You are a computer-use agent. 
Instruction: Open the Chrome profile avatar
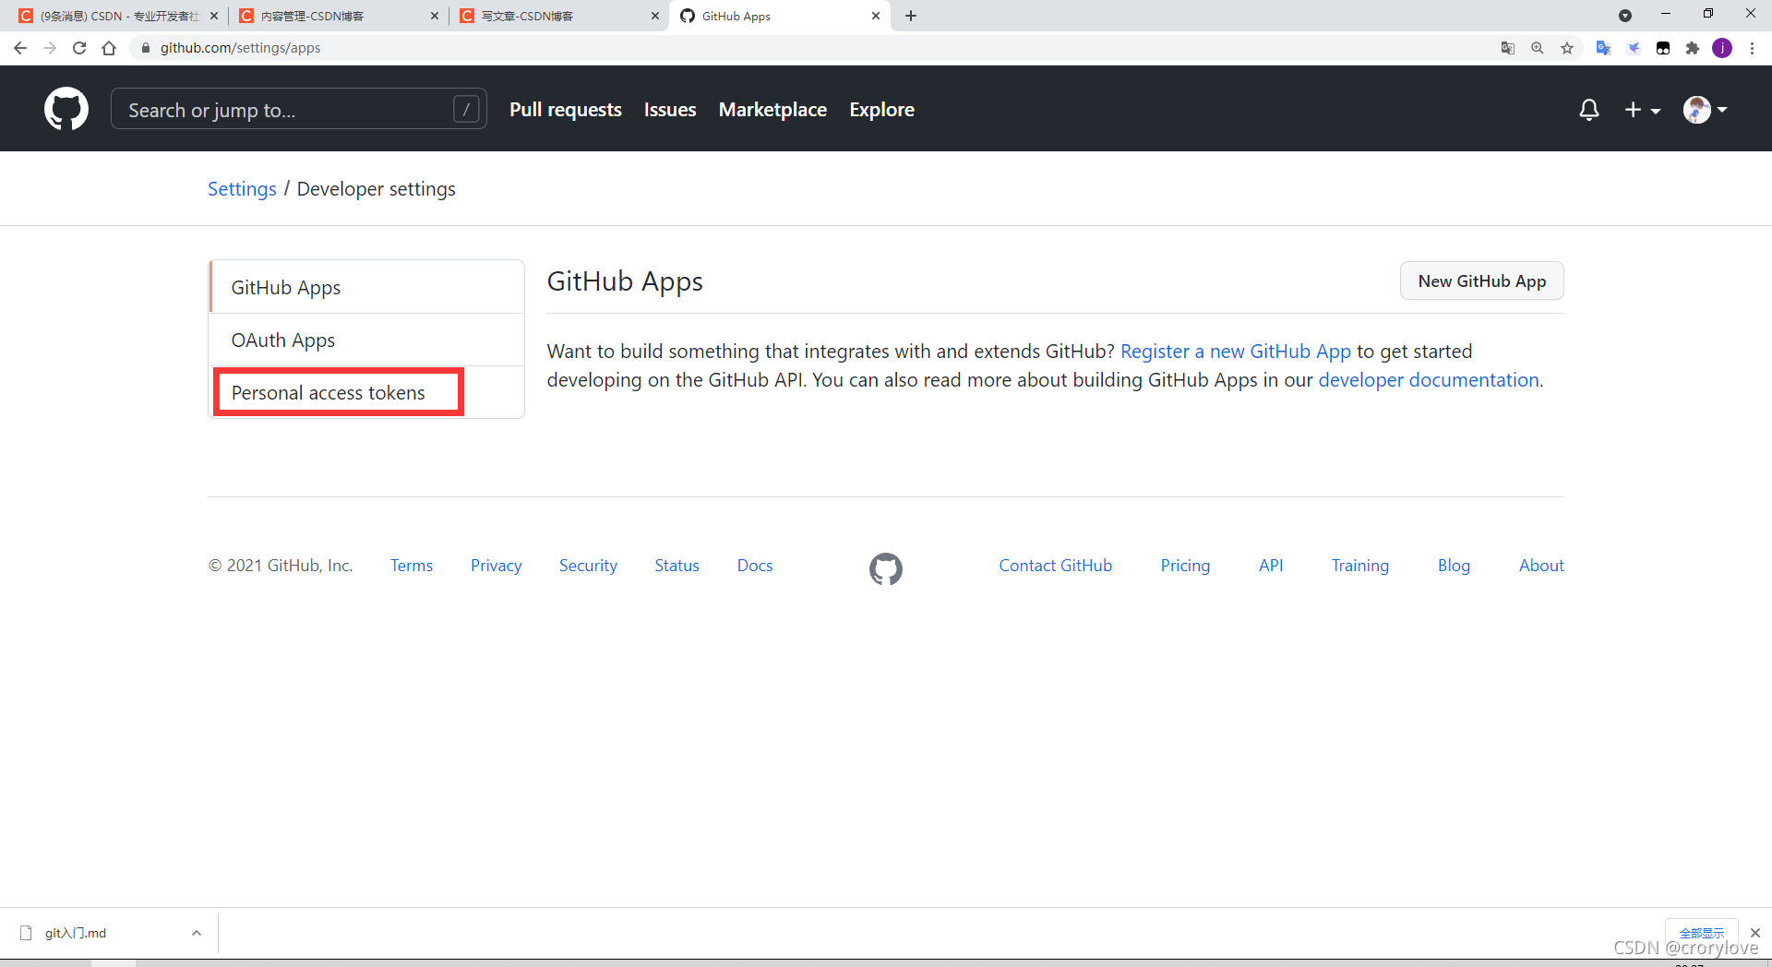pyautogui.click(x=1722, y=48)
